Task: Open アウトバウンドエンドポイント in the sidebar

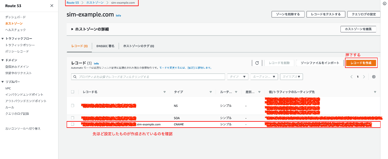Action: click(x=26, y=101)
